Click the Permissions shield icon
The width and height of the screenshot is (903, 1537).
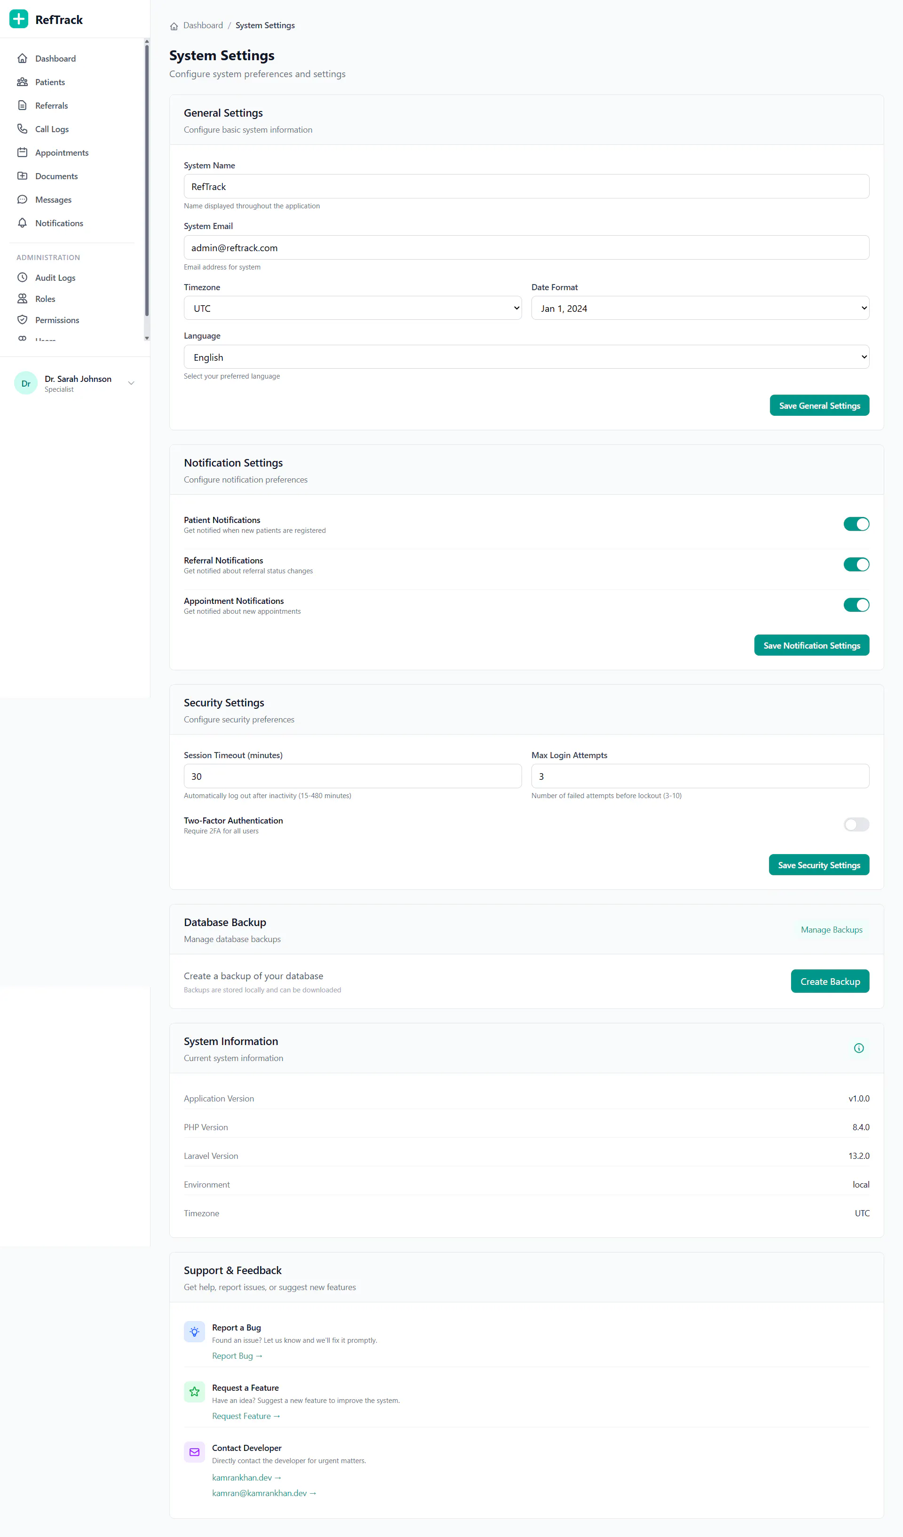click(x=23, y=320)
